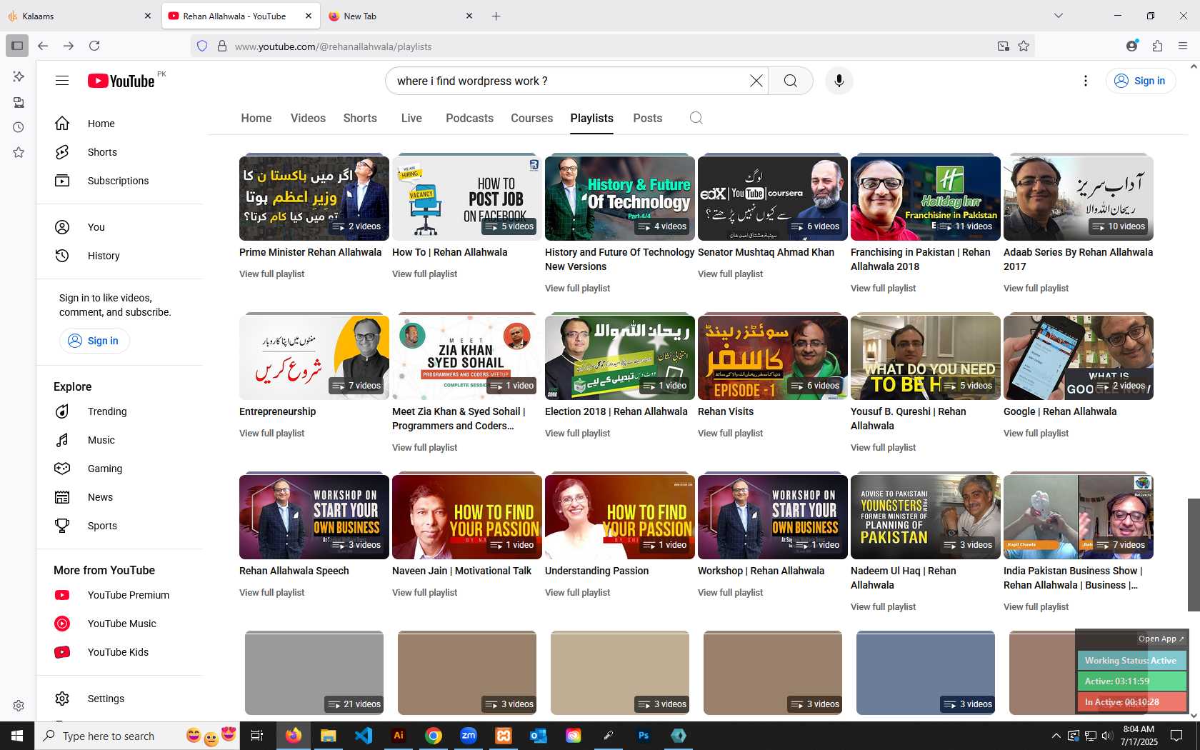This screenshot has height=750, width=1200.
Task: Bookmark this page with the star icon
Action: point(1024,46)
